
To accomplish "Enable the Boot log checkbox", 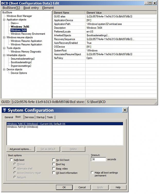I will [x=54, y=164].
